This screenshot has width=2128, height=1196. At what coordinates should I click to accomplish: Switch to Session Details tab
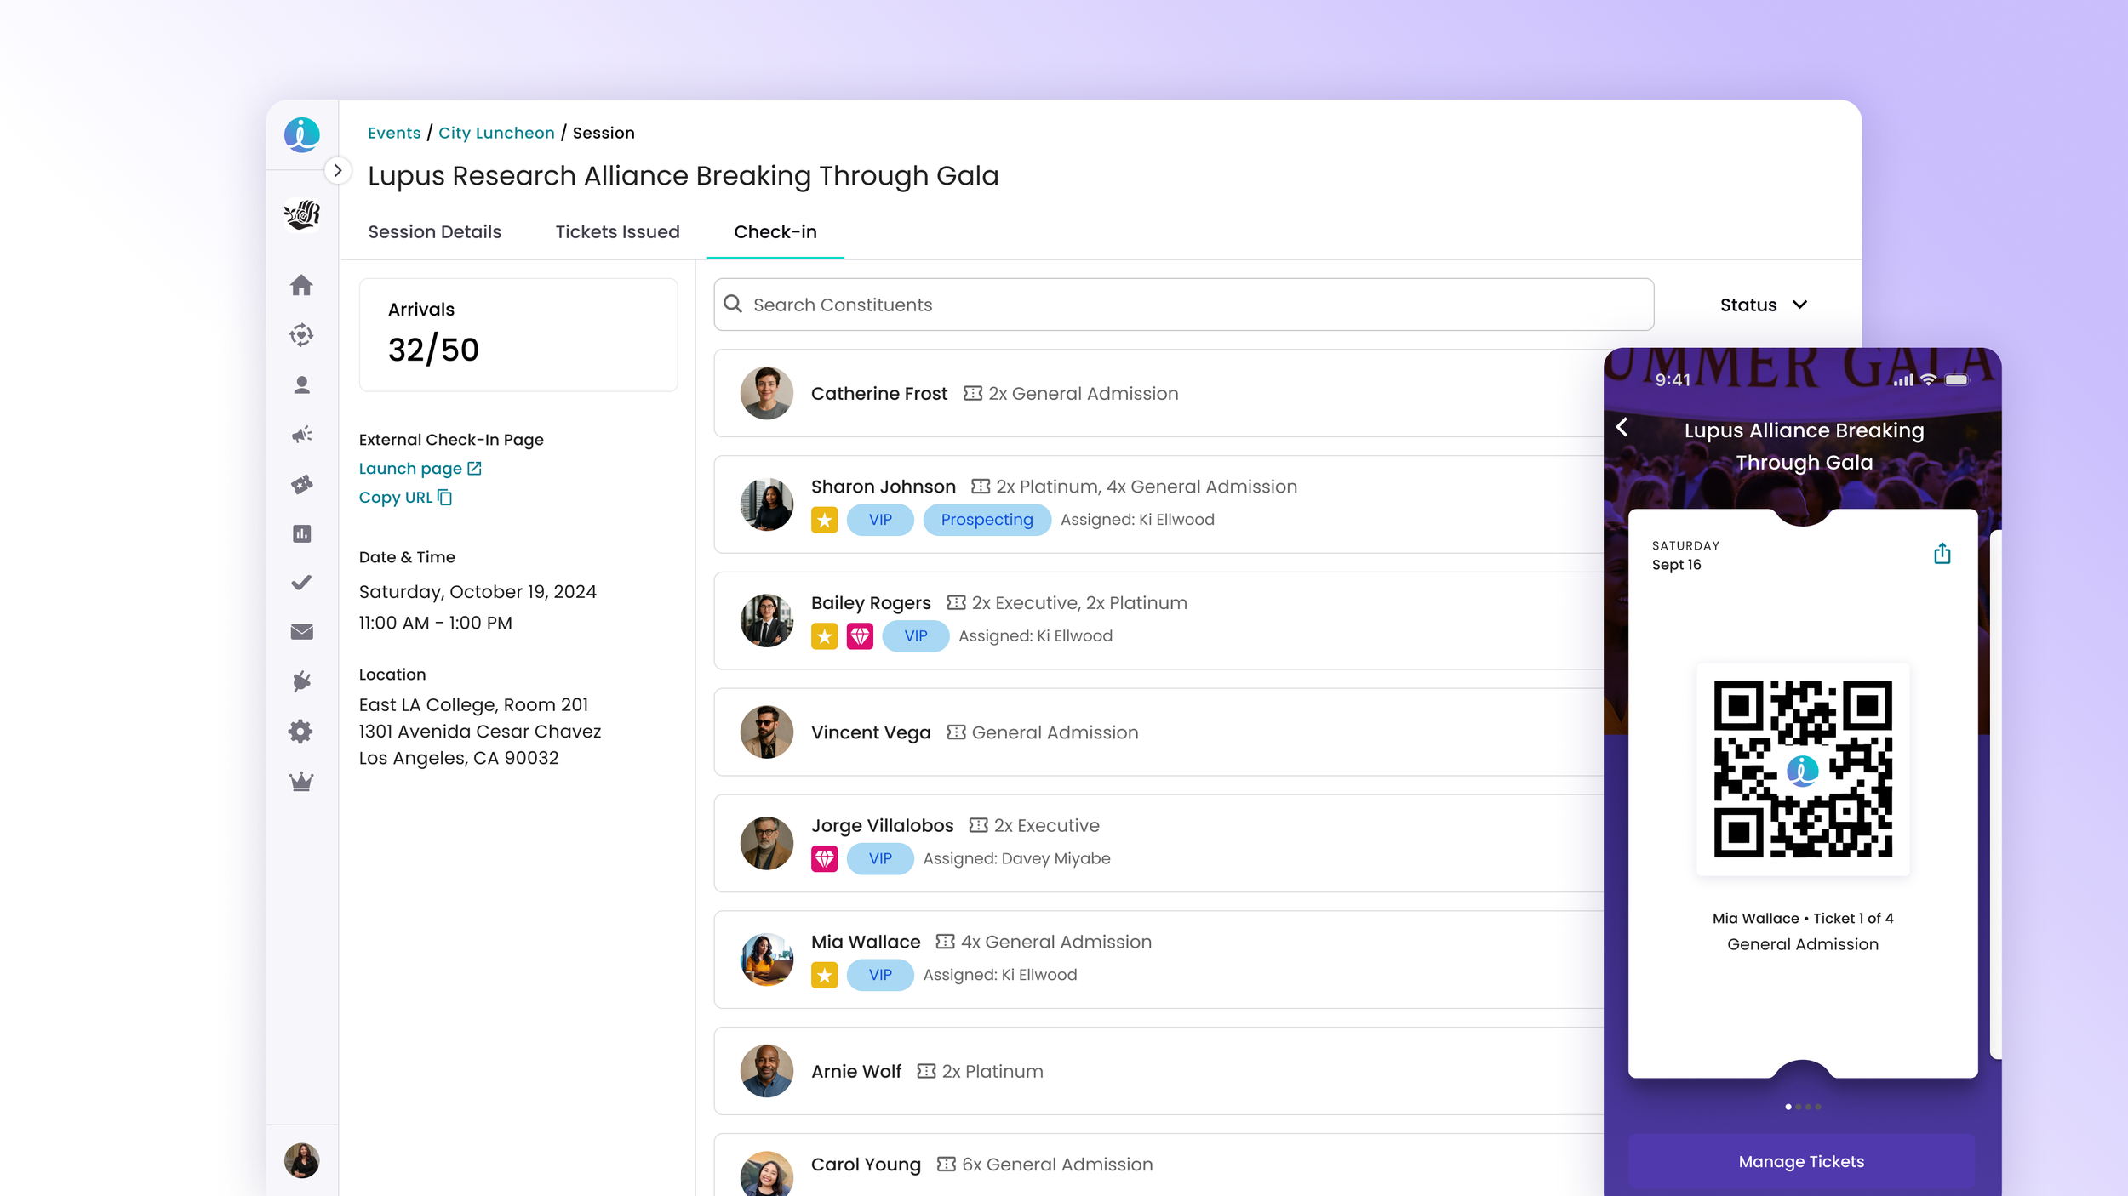pyautogui.click(x=434, y=231)
